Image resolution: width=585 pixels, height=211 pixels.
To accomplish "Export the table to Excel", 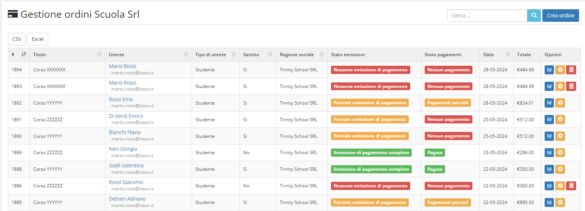I will (x=37, y=39).
